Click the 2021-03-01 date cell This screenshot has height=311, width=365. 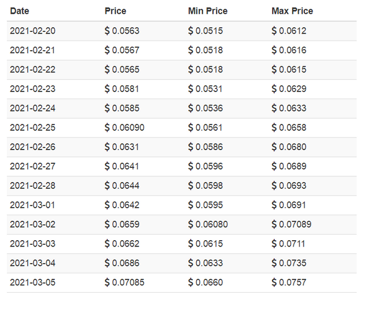click(x=33, y=205)
